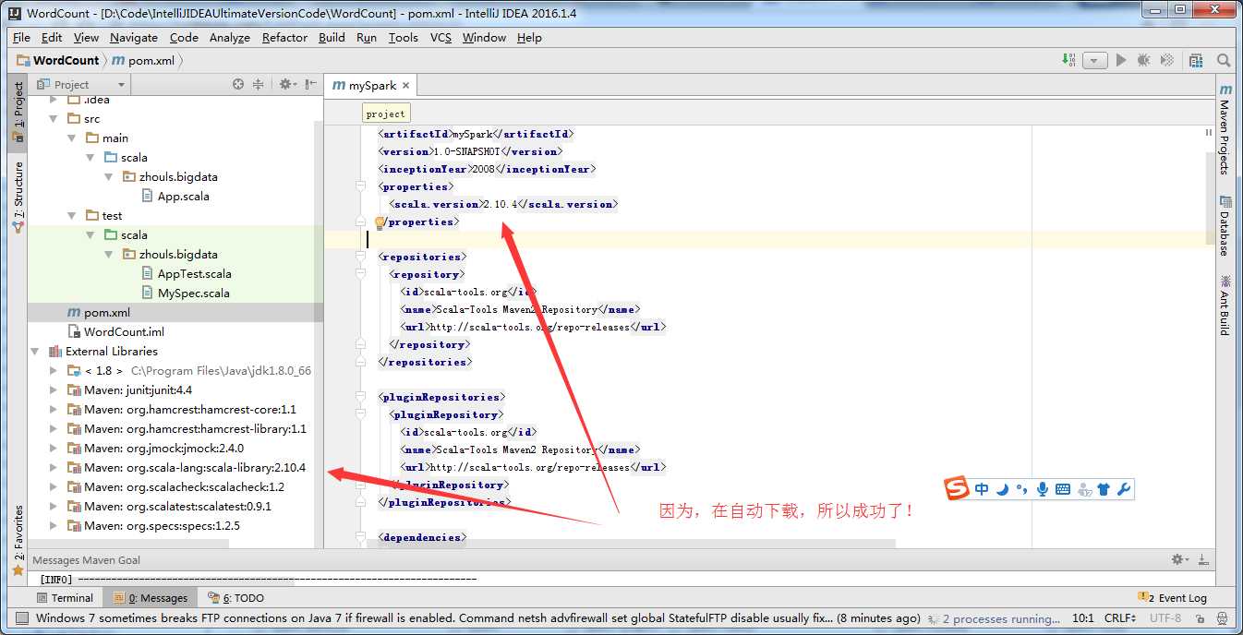Click the project breadcrumb in editor
This screenshot has height=635, width=1243.
click(385, 114)
